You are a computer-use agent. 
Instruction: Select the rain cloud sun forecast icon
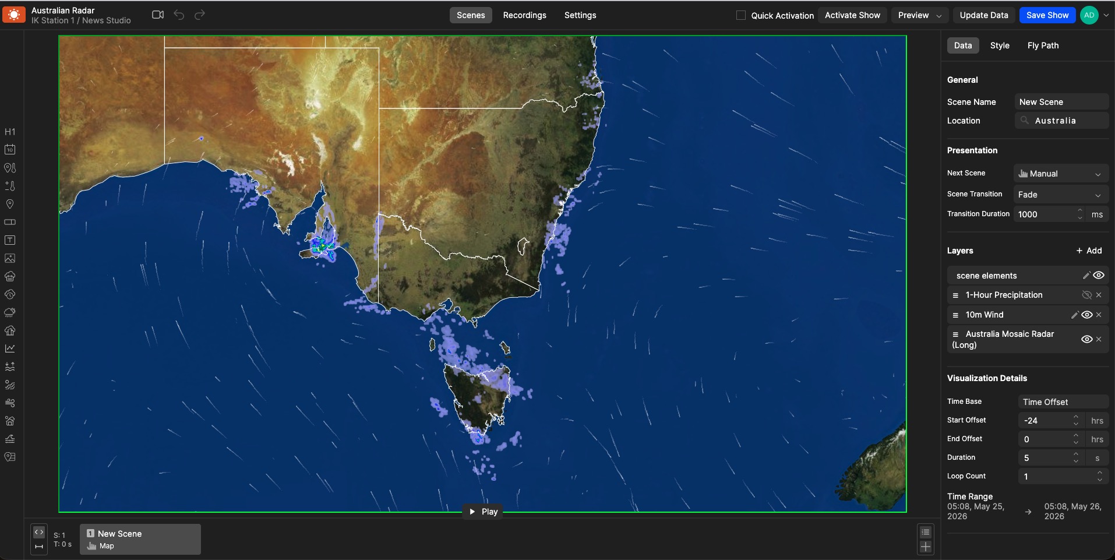pos(10,312)
